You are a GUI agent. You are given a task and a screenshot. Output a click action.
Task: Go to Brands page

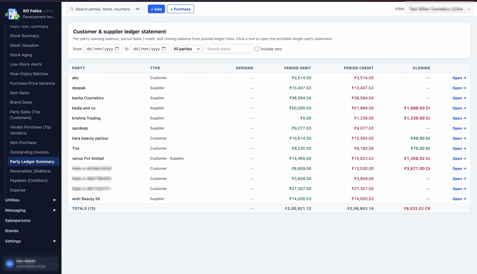(x=12, y=231)
